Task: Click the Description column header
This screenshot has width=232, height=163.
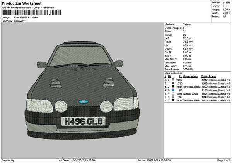Action: 191,76
